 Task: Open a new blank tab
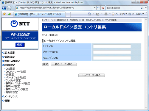[x=68, y=14]
